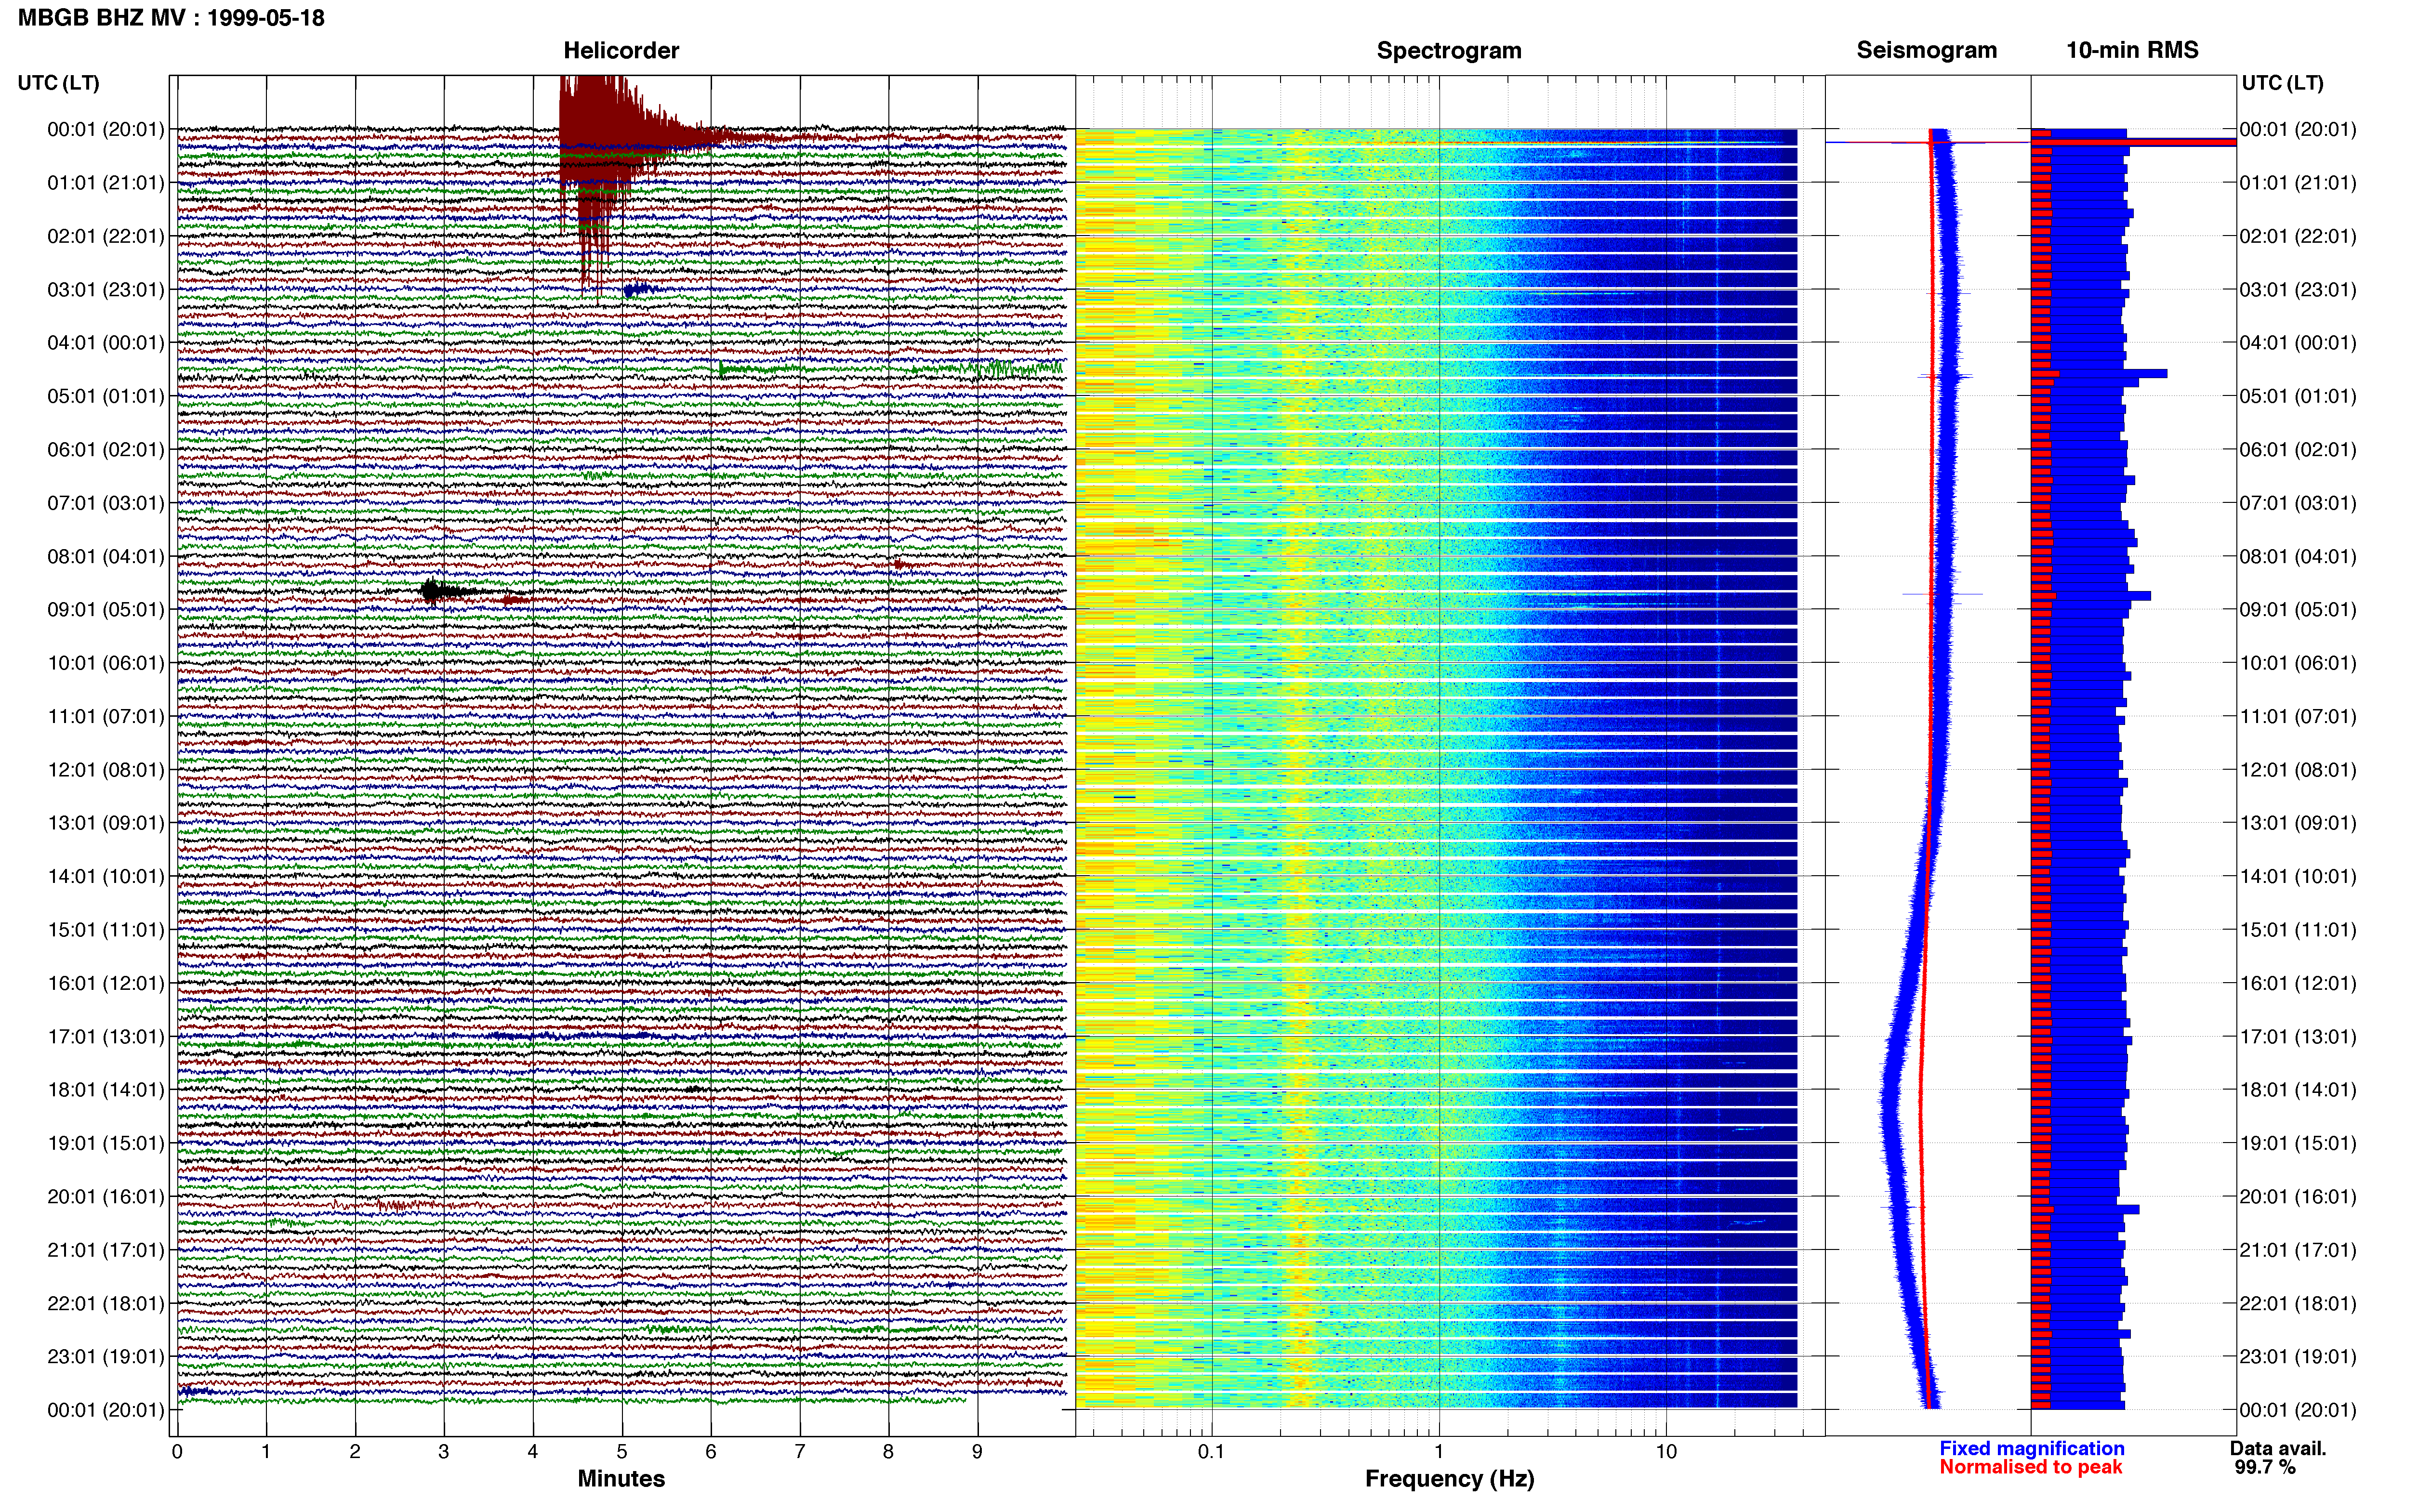Click left time label '03:01 (23:01)'
The image size is (2418, 1512).
click(x=106, y=290)
